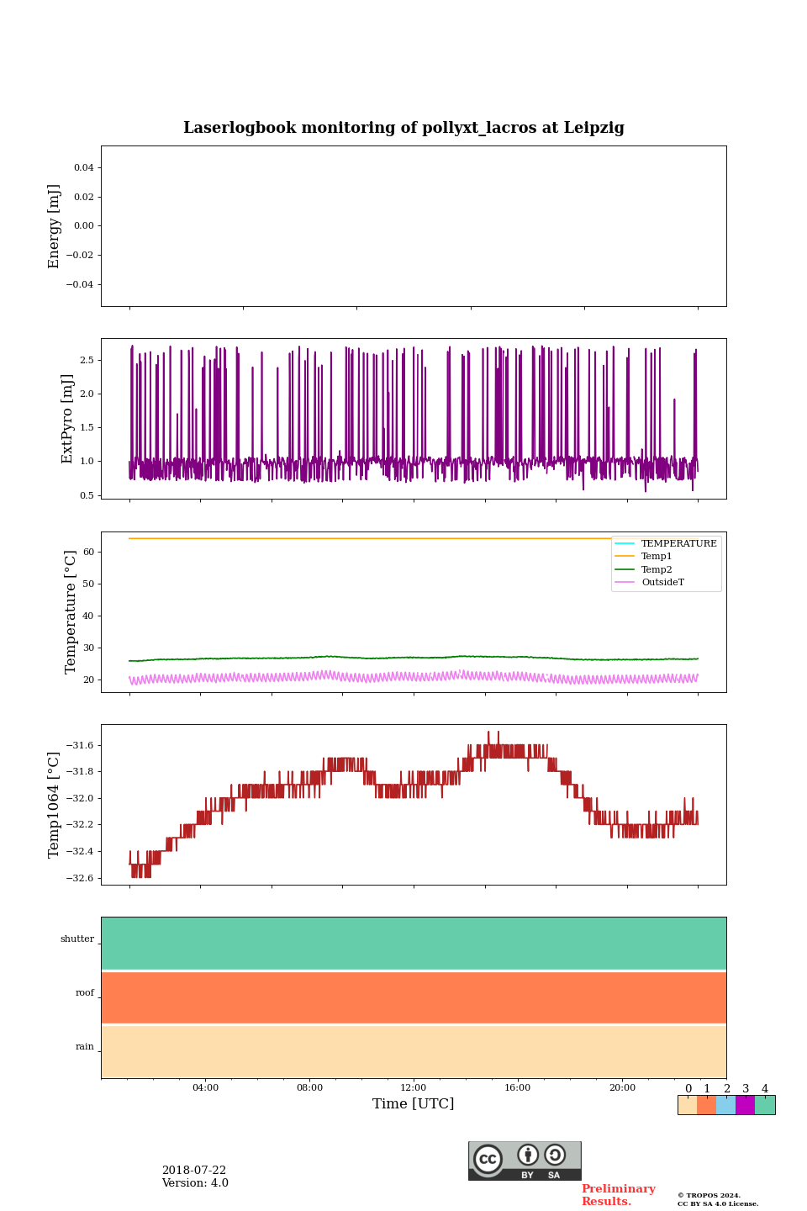Click the −32.0 tick on Temp1064 axis
The width and height of the screenshot is (807, 1211).
tap(81, 798)
